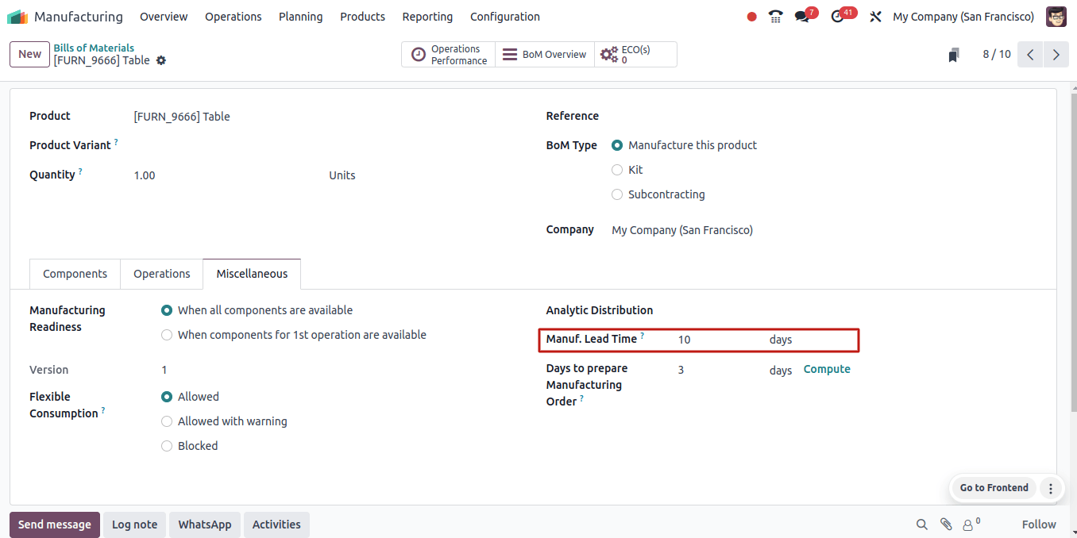This screenshot has width=1077, height=538.
Task: Select Allowed flexible consumption
Action: click(167, 397)
